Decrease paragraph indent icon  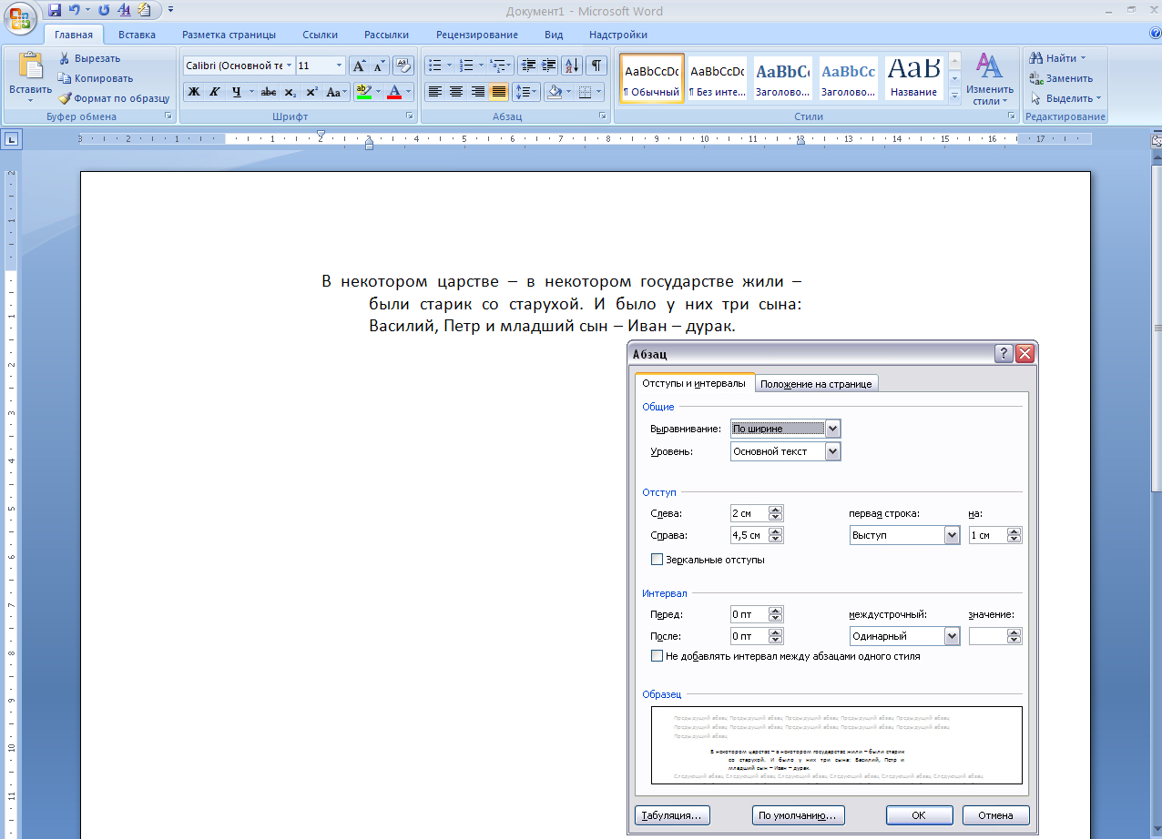[528, 66]
